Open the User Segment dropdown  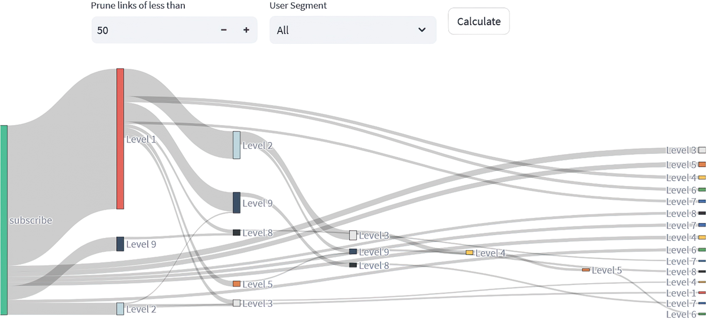click(x=353, y=30)
